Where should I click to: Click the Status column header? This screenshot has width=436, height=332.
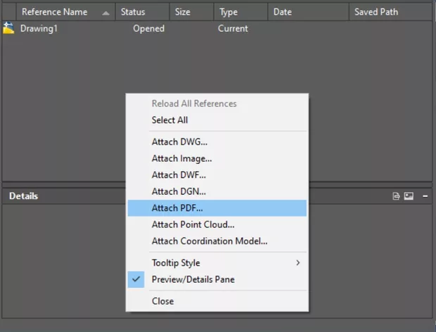(133, 12)
